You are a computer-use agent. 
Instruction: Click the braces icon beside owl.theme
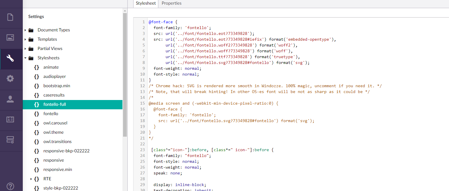[36, 132]
